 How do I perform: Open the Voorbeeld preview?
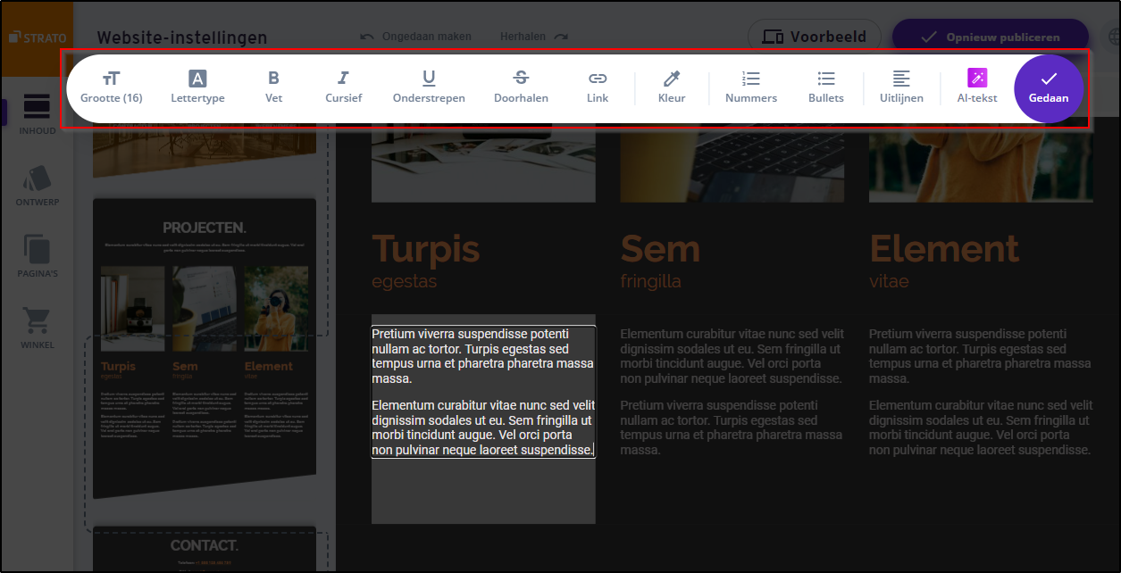pos(814,37)
